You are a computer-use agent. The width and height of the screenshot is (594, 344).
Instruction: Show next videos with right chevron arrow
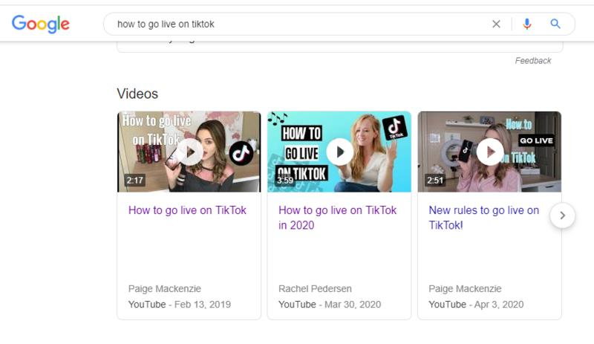tap(562, 215)
